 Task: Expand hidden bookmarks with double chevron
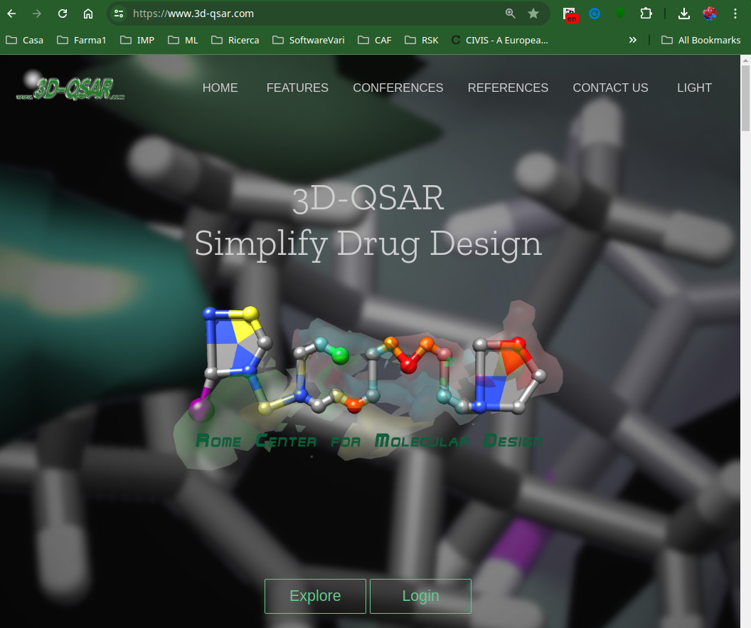coord(633,41)
